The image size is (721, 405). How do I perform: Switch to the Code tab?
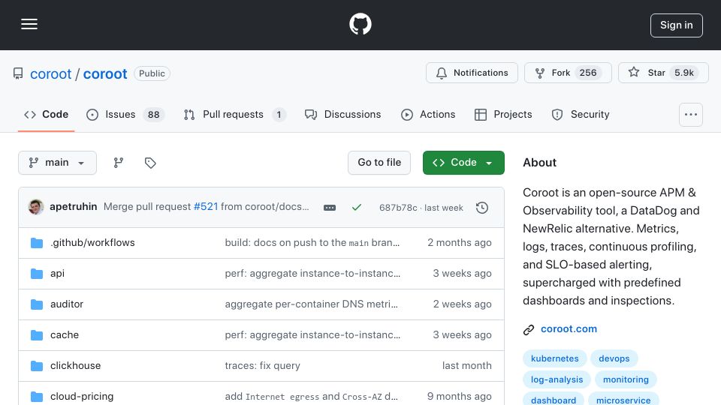(46, 114)
